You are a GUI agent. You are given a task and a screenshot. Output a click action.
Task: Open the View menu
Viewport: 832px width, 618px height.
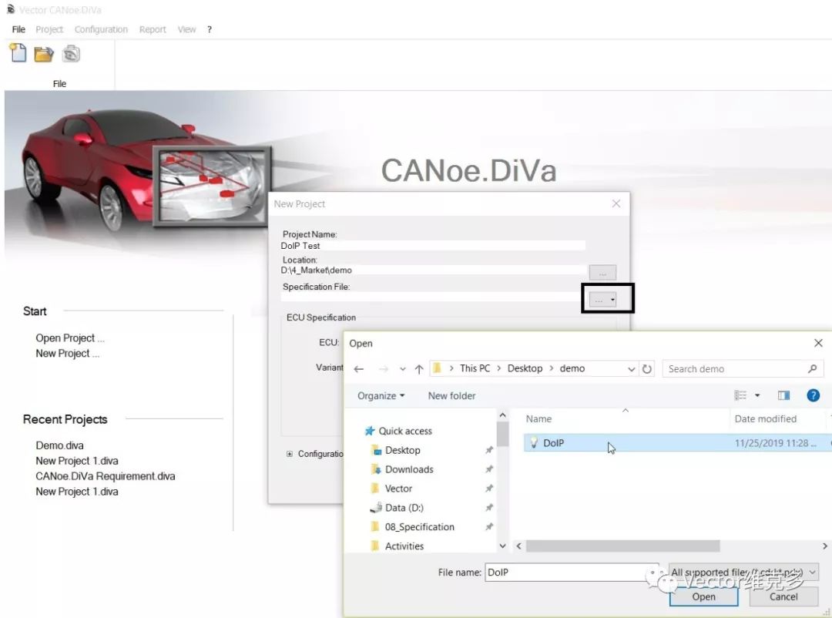coord(186,29)
